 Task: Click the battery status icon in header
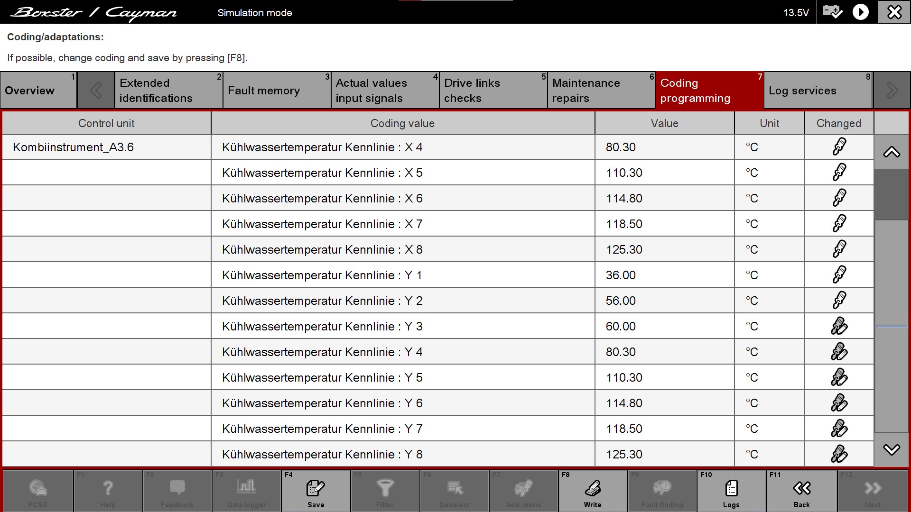tap(832, 12)
